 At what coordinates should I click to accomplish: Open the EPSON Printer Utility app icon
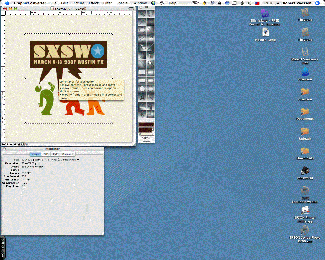[305, 211]
